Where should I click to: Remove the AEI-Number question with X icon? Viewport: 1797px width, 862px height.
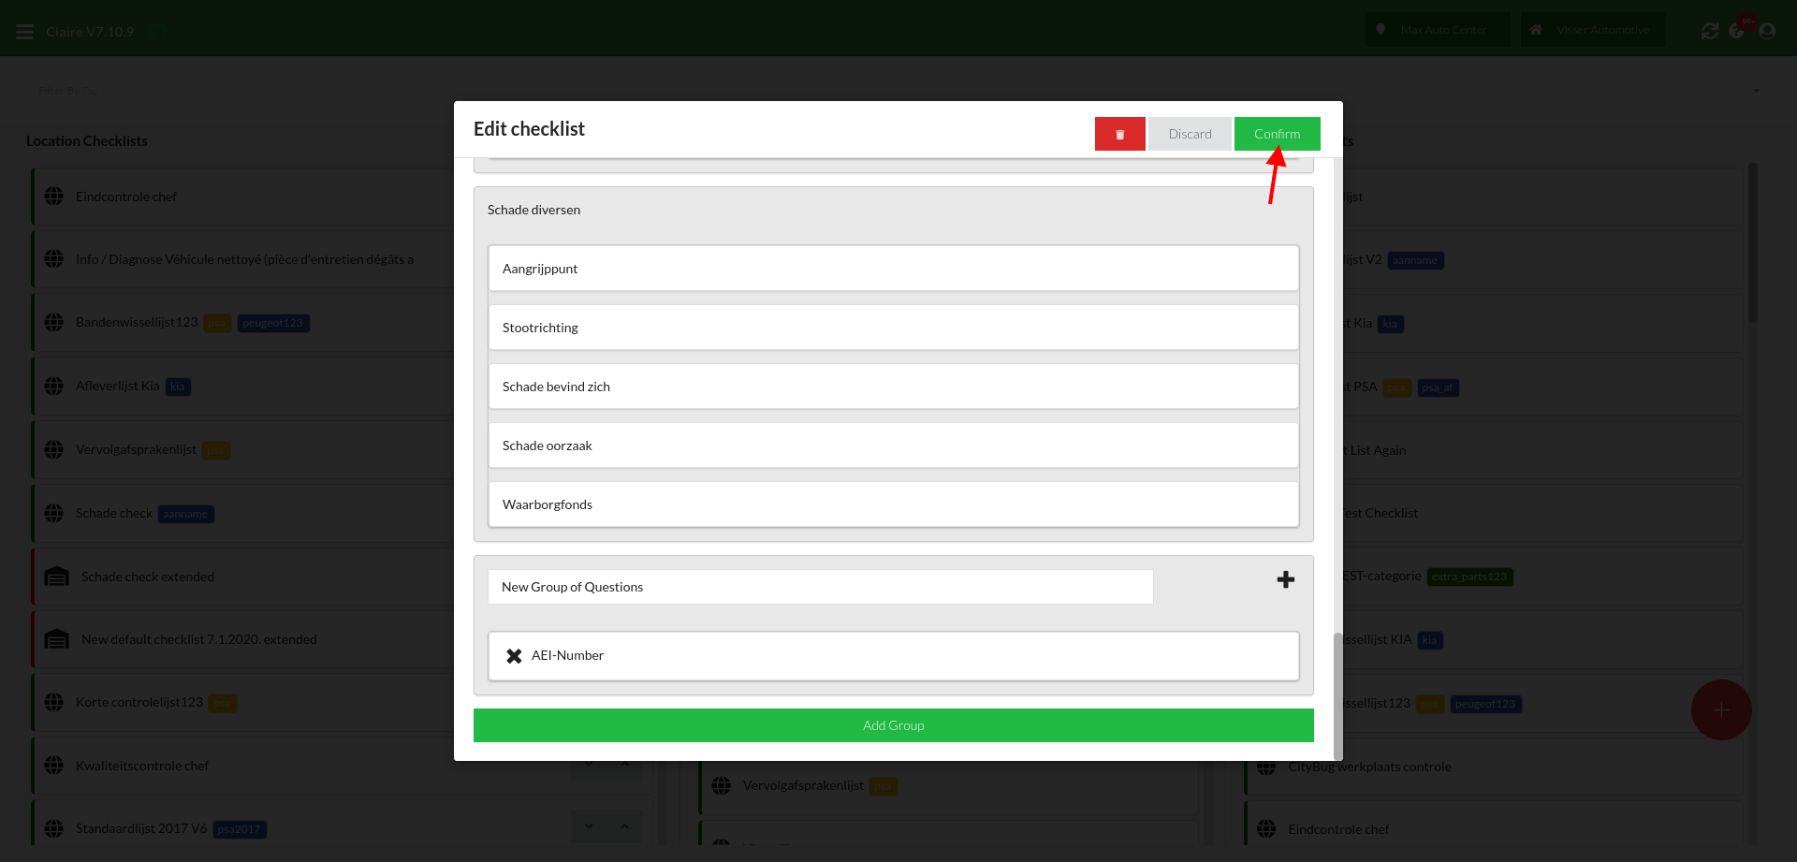pos(514,656)
